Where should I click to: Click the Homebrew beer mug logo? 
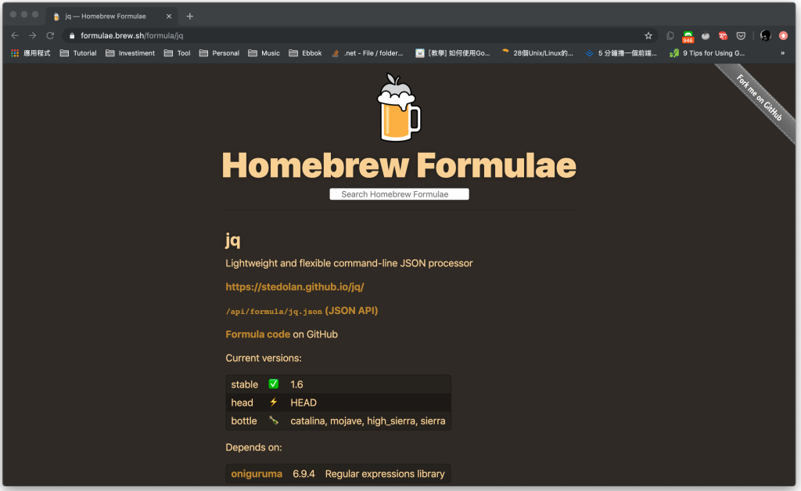(x=399, y=107)
